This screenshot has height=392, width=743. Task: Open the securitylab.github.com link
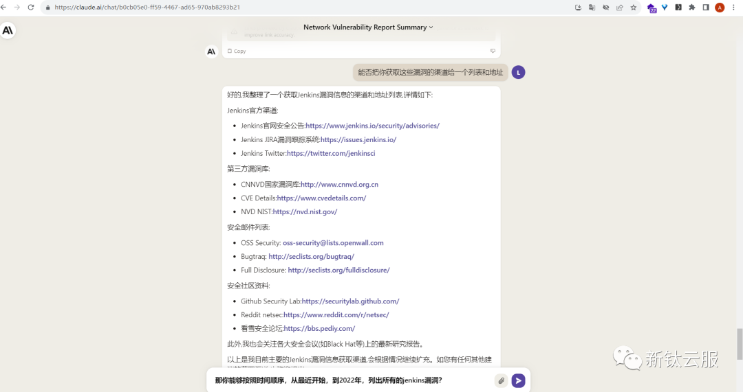point(350,301)
